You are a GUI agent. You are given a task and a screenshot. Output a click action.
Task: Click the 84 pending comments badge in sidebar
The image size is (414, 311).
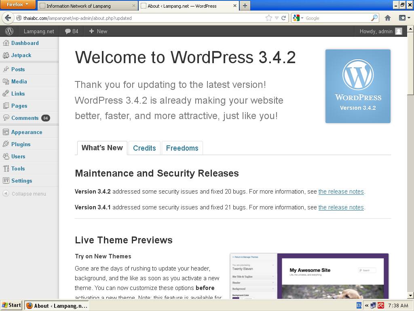pos(45,118)
